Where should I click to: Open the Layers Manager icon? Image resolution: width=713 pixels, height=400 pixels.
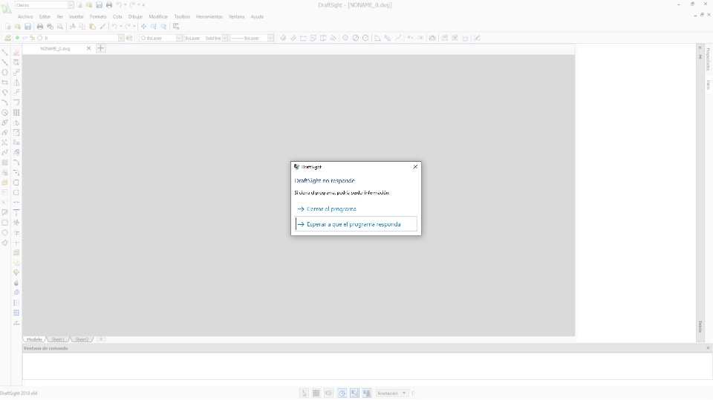[x=7, y=38]
